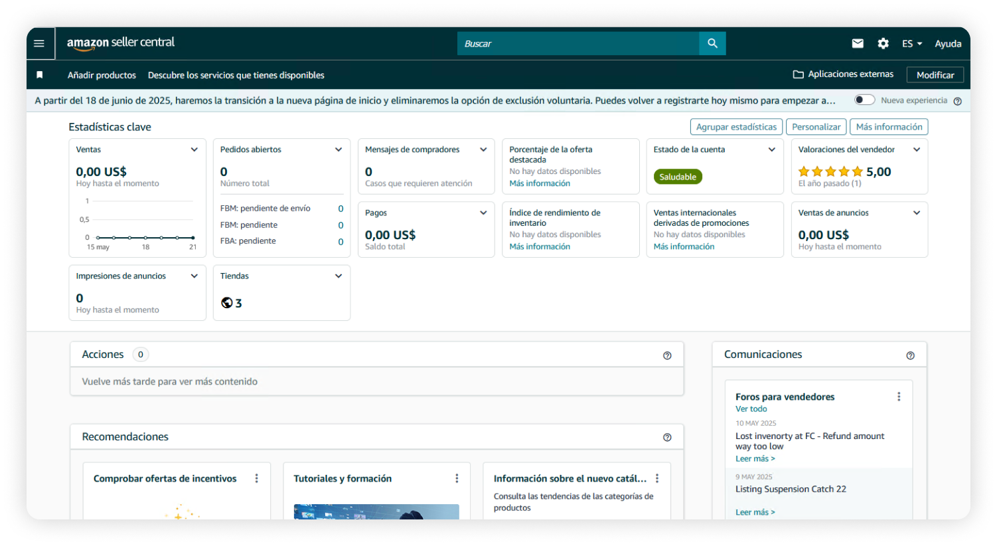Open the hamburger navigation menu

pyautogui.click(x=39, y=43)
